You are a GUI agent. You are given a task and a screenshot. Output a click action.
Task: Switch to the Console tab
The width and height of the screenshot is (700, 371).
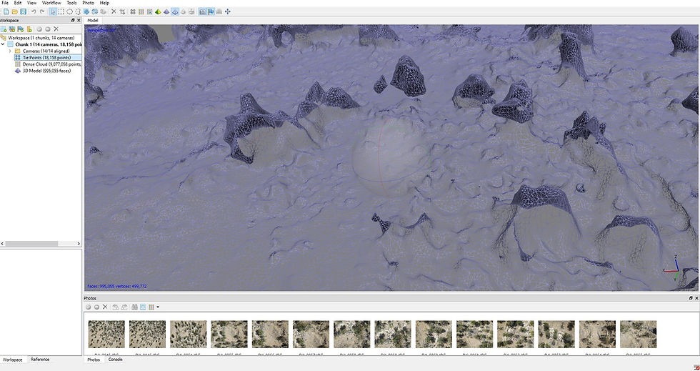[115, 360]
